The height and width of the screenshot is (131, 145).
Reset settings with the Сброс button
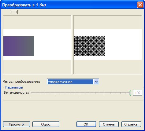pos(46,124)
